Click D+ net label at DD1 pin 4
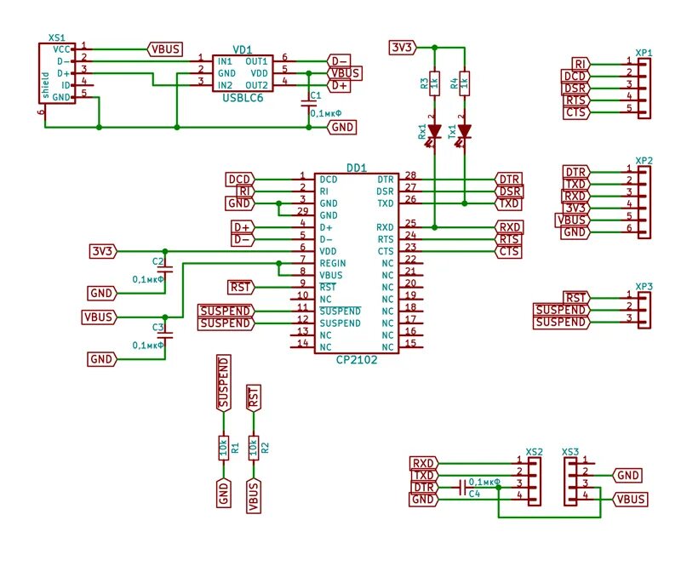This screenshot has width=681, height=566. (x=243, y=227)
